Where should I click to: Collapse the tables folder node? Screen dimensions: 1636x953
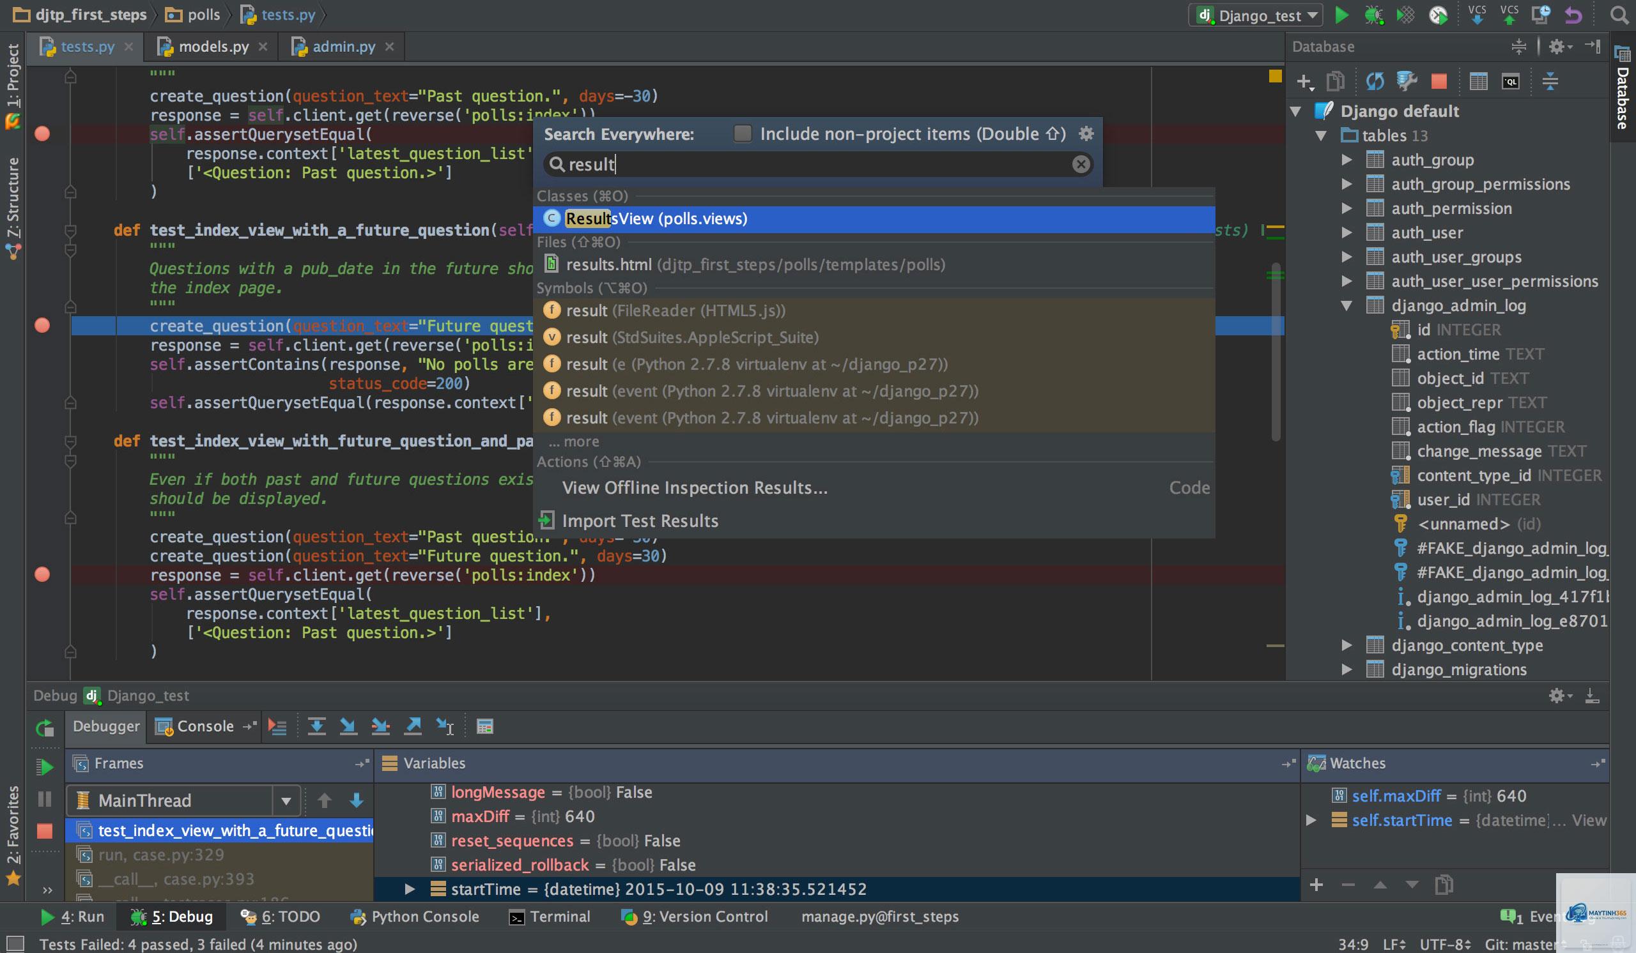tap(1320, 135)
